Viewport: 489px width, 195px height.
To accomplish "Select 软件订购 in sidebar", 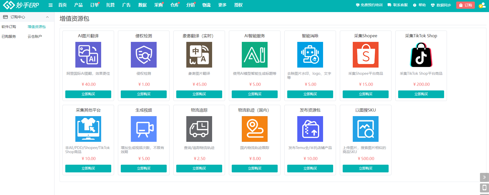I will tap(9, 27).
